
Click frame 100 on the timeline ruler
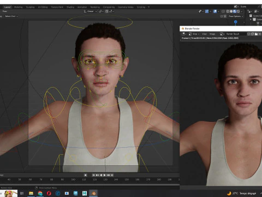73,179
